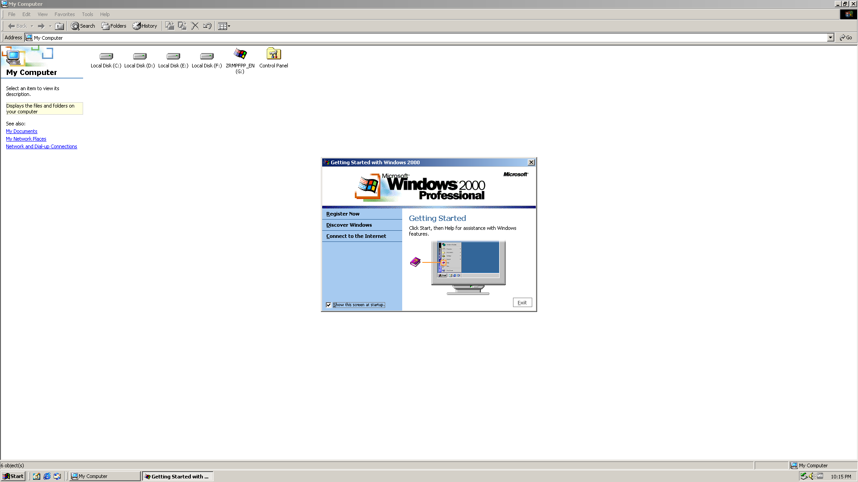Open the File menu
The image size is (858, 482).
click(12, 14)
